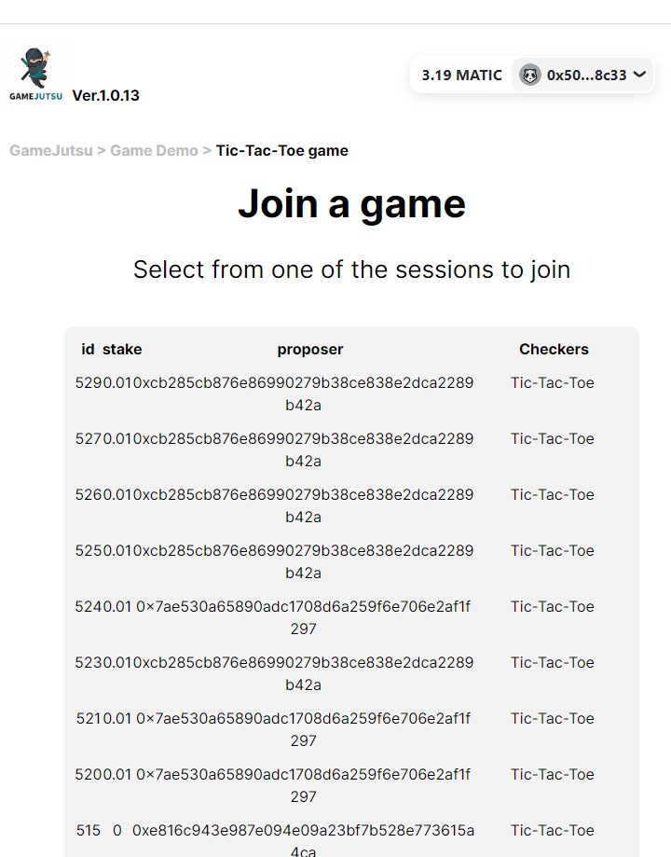Navigate to Game Demo via breadcrumb
Screen dimensions: 671x857
click(x=154, y=150)
